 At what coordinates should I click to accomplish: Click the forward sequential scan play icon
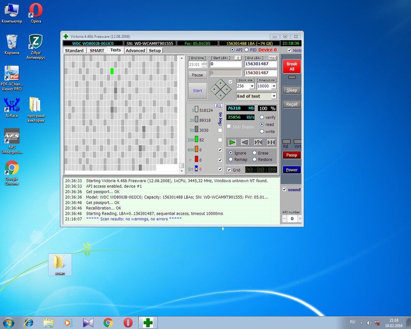coord(232,142)
